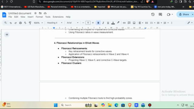
Task: Open the View menu
Action: [23, 17]
